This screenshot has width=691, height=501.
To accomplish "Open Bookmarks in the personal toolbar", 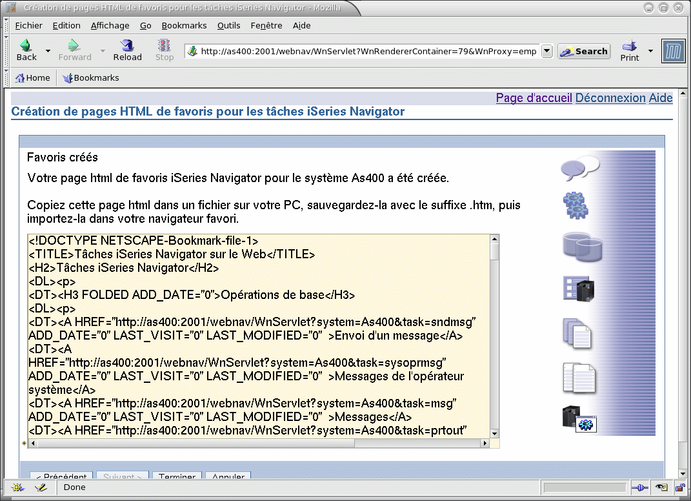I will (x=91, y=78).
